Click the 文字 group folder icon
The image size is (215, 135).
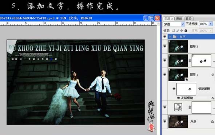(x=175, y=37)
